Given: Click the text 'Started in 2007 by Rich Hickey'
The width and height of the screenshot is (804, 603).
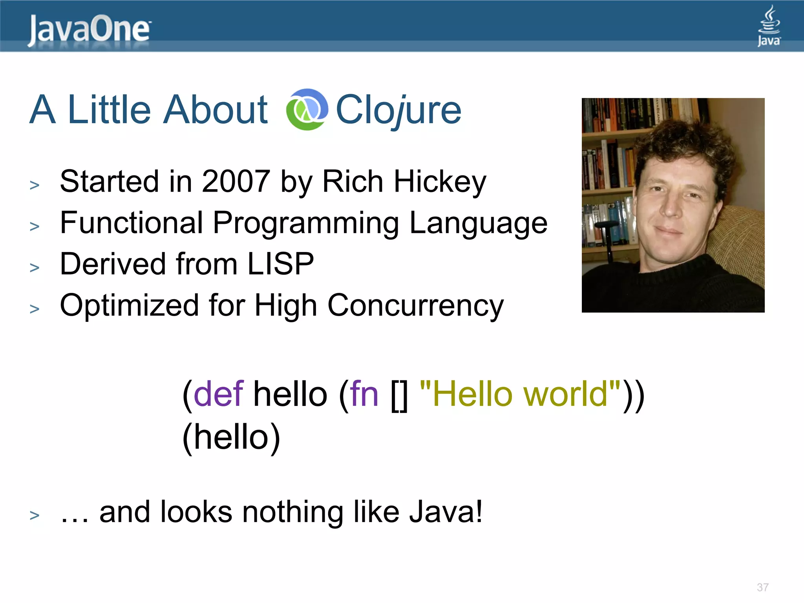Looking at the screenshot, I should [273, 182].
